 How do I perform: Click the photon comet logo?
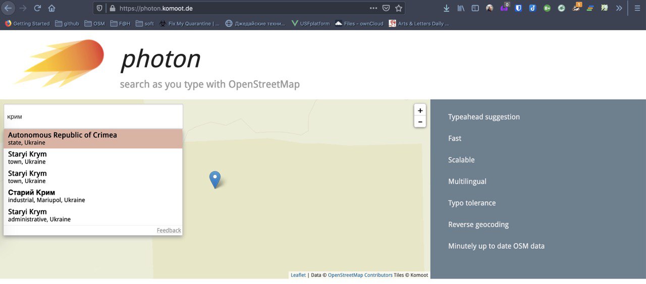pyautogui.click(x=59, y=63)
